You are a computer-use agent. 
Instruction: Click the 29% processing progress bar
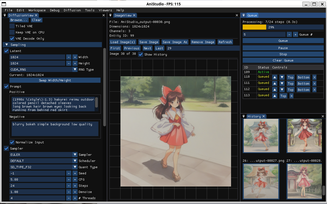pyautogui.click(x=283, y=27)
